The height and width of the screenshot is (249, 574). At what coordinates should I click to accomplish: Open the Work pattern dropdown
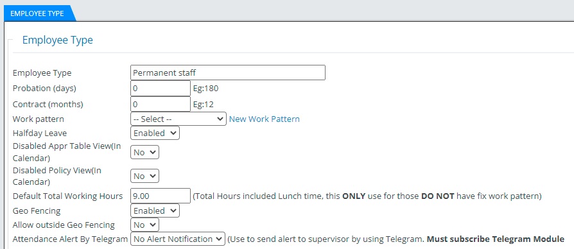pyautogui.click(x=178, y=119)
